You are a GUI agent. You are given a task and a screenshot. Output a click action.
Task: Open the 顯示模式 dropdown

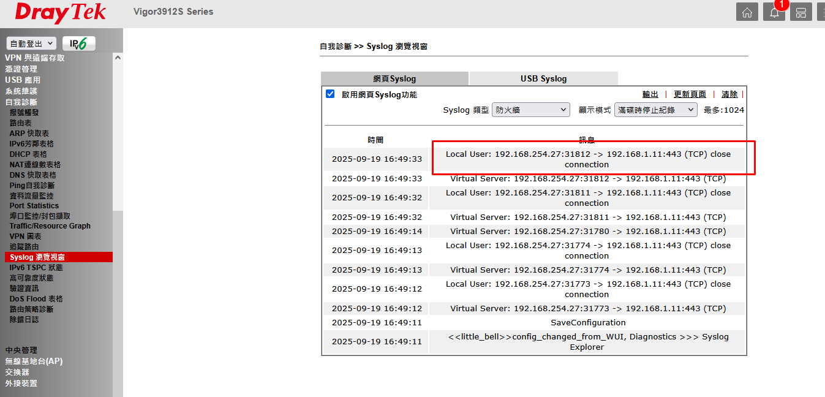click(x=655, y=110)
